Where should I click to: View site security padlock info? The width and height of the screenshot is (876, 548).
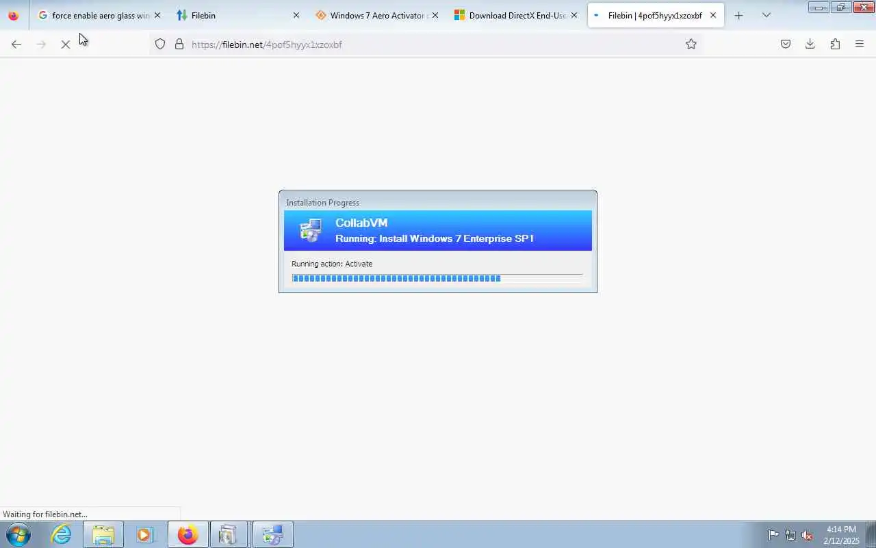click(179, 45)
